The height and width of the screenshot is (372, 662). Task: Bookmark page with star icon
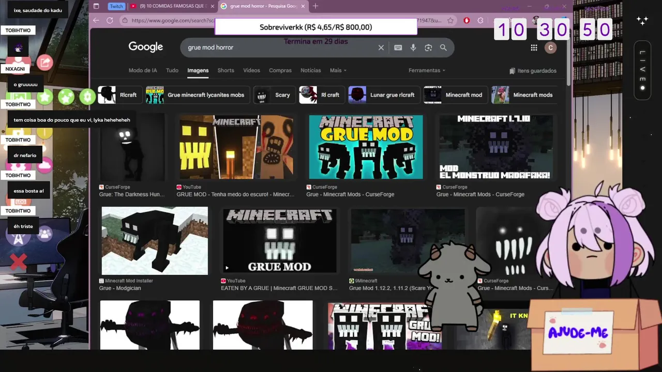(450, 20)
